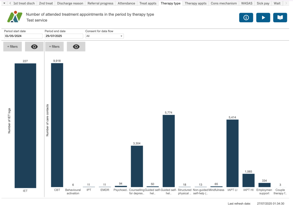Click the Period end date field

coord(64,36)
